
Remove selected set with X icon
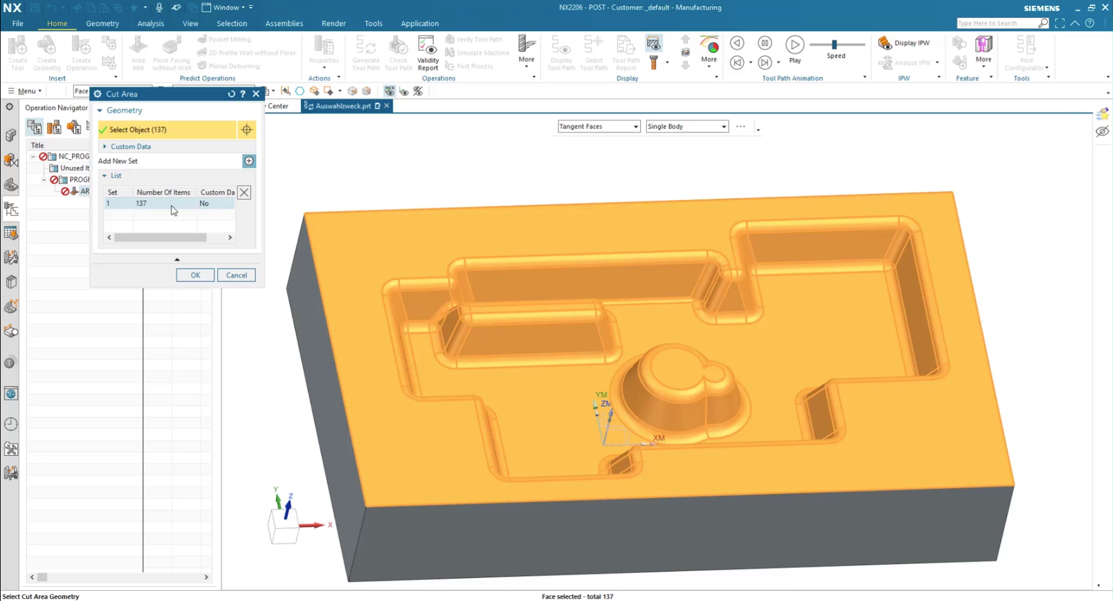[x=244, y=192]
